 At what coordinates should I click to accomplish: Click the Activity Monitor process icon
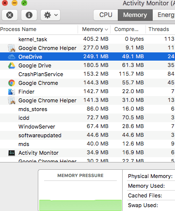(12, 153)
